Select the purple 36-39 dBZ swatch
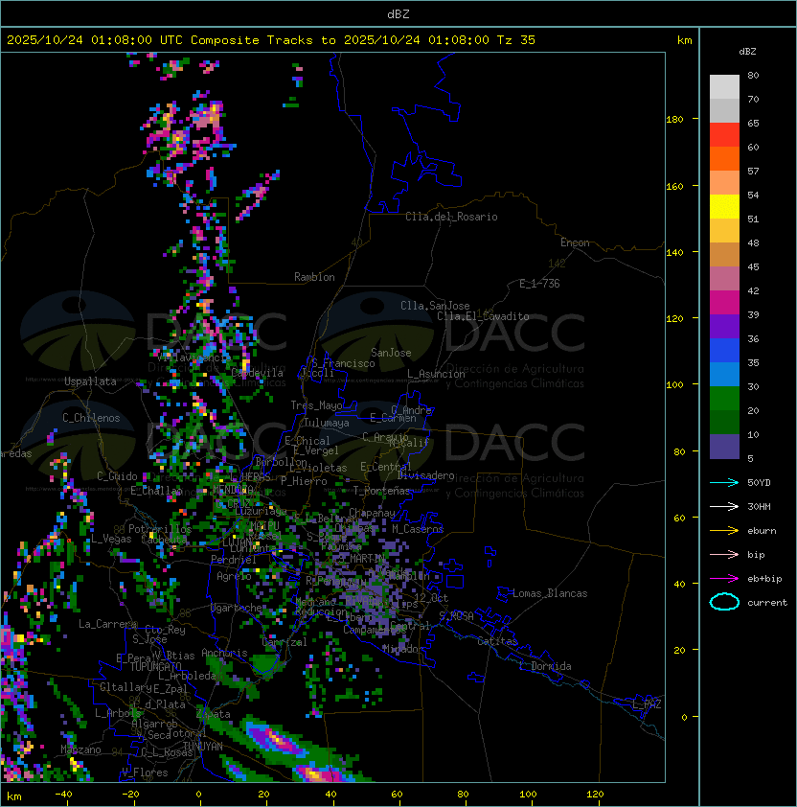The height and width of the screenshot is (807, 797). click(724, 327)
